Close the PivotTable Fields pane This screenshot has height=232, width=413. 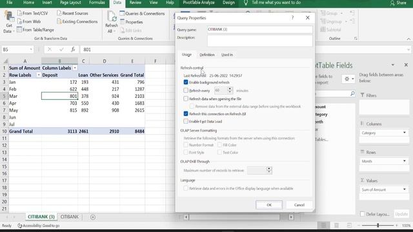pos(406,64)
